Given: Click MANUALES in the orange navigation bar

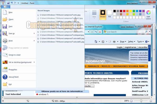Looking at the screenshot, I should (93, 66).
